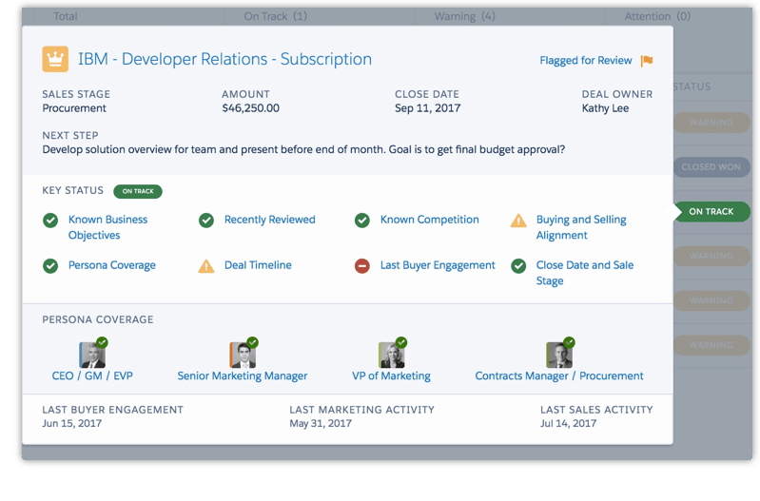Open IBM - Developer Relations - Subscription title
This screenshot has height=501, width=760.
(224, 59)
